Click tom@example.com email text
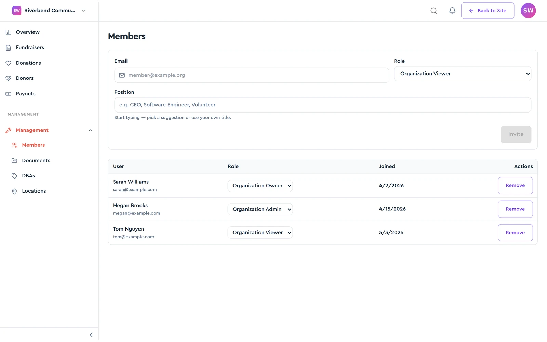547x342 pixels. pos(133,237)
